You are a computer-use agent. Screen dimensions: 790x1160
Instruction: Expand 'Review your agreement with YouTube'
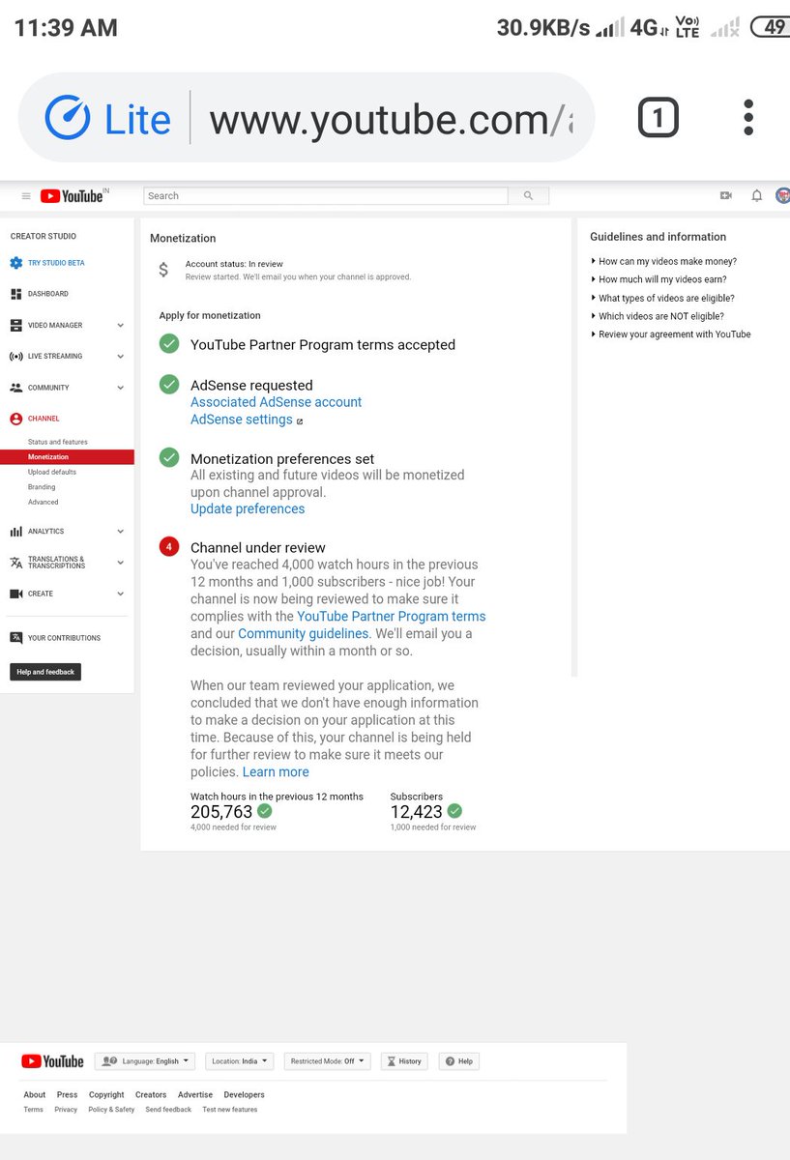[670, 334]
